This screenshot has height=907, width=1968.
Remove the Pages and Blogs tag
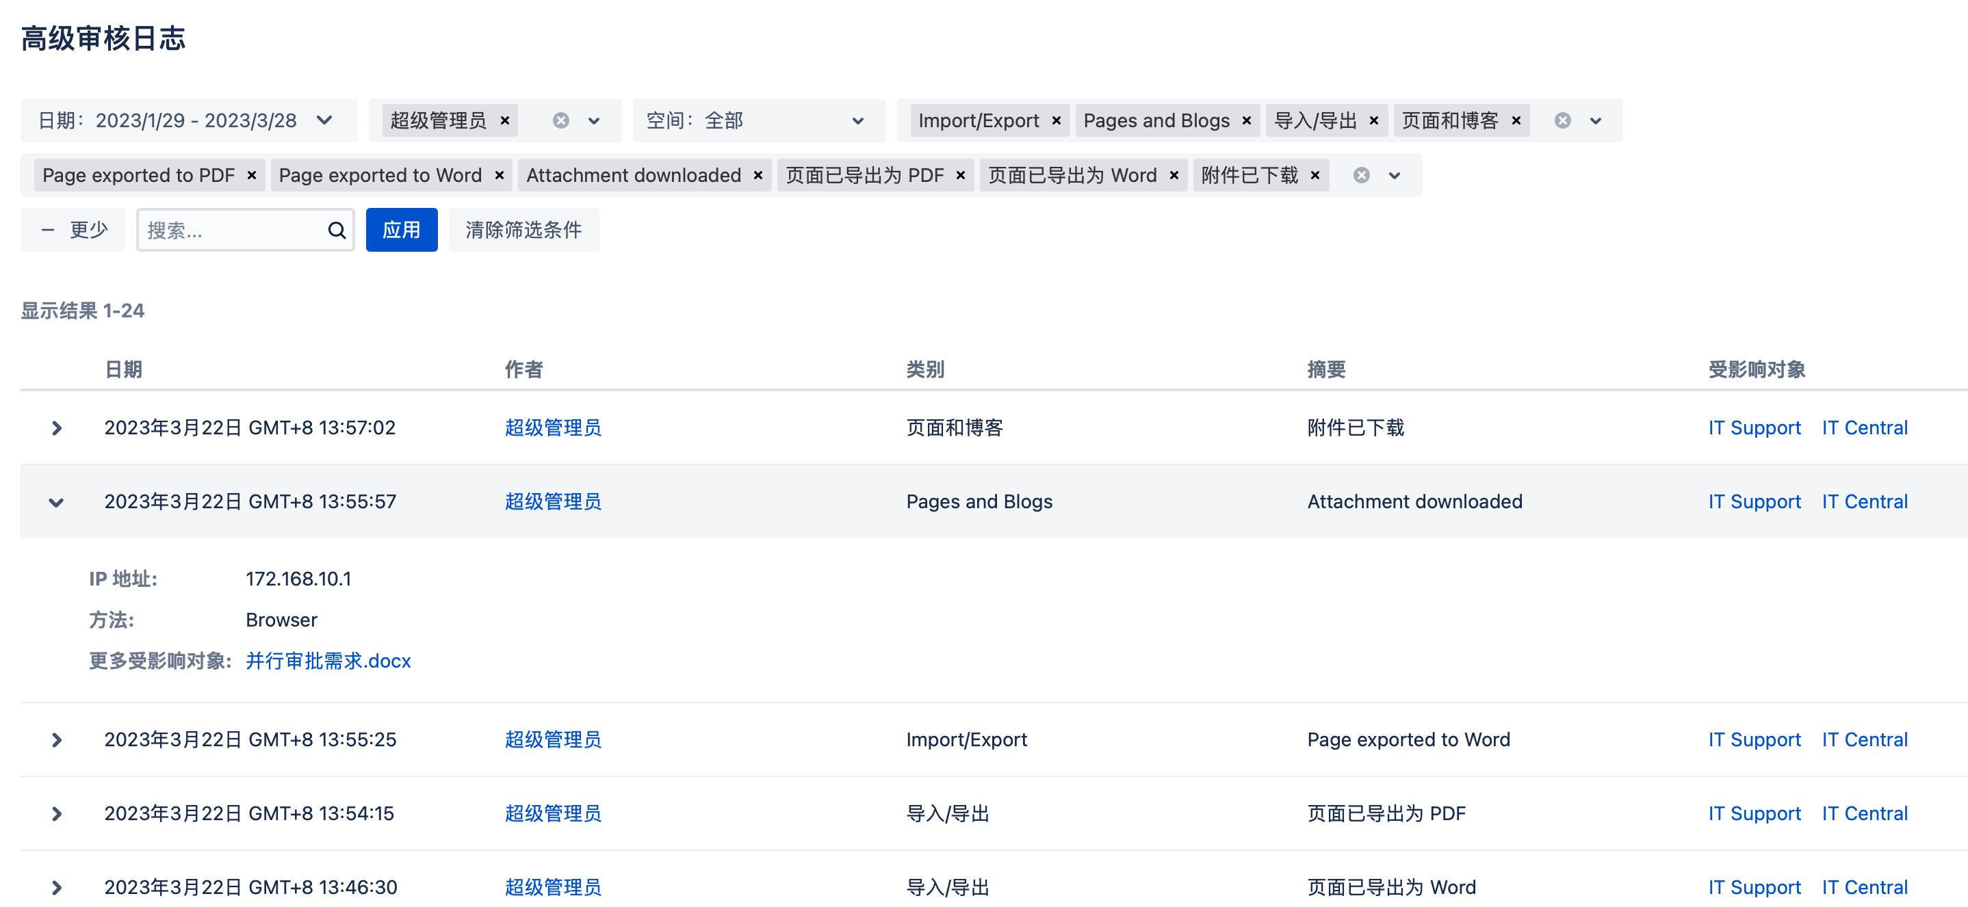point(1246,120)
